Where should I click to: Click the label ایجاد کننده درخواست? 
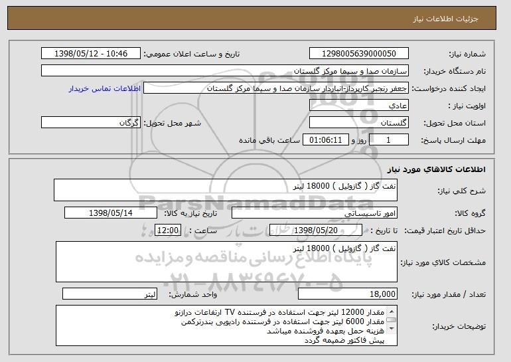449,89
